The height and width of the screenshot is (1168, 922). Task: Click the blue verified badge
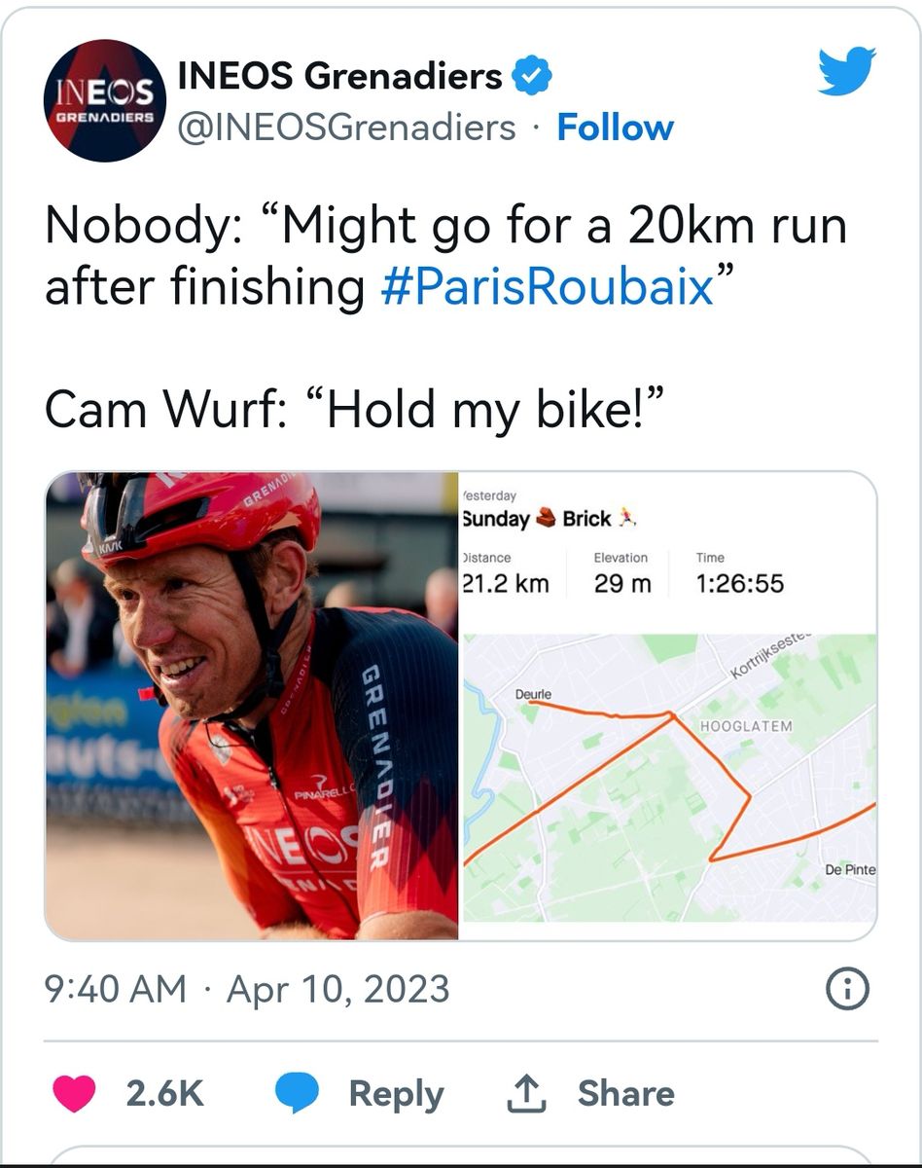pyautogui.click(x=532, y=76)
